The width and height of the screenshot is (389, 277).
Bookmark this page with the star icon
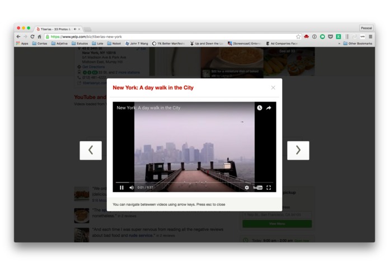click(x=298, y=36)
